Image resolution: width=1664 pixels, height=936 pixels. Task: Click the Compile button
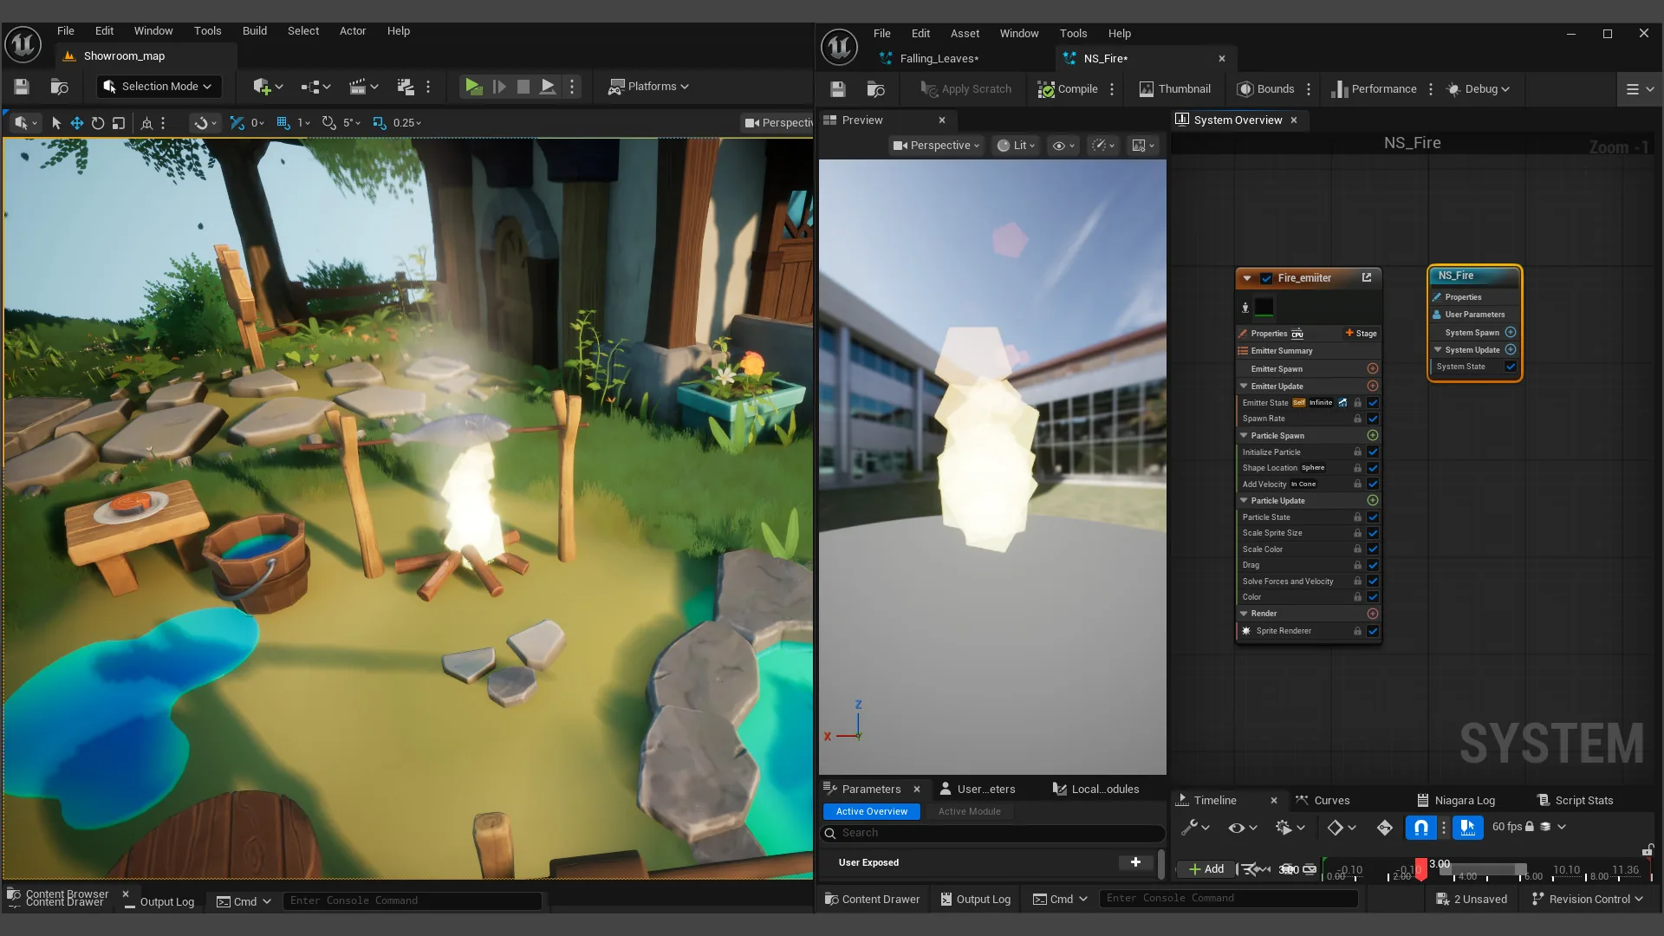(1069, 89)
